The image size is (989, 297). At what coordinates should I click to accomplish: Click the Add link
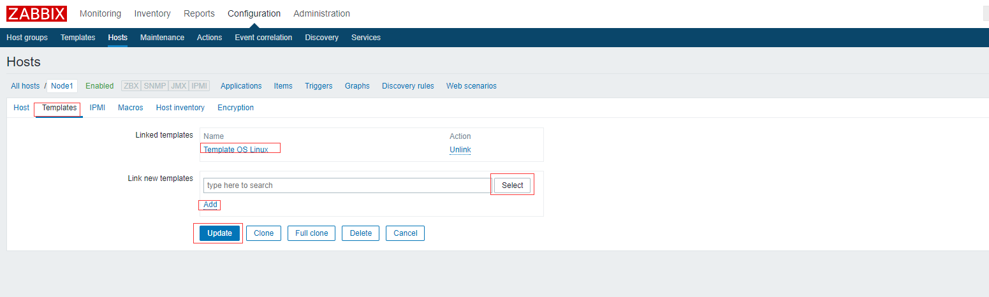(210, 205)
